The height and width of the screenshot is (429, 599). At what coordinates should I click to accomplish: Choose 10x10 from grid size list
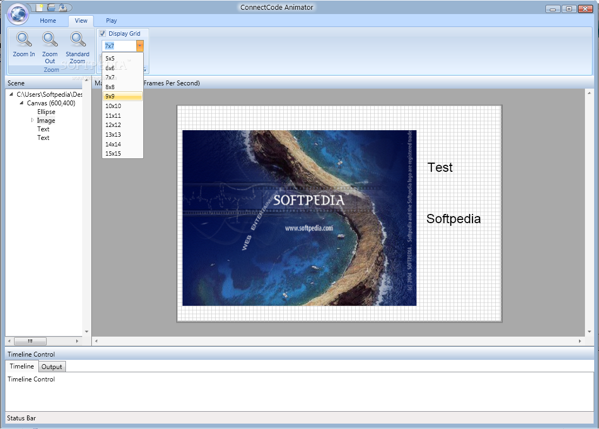[x=123, y=106]
